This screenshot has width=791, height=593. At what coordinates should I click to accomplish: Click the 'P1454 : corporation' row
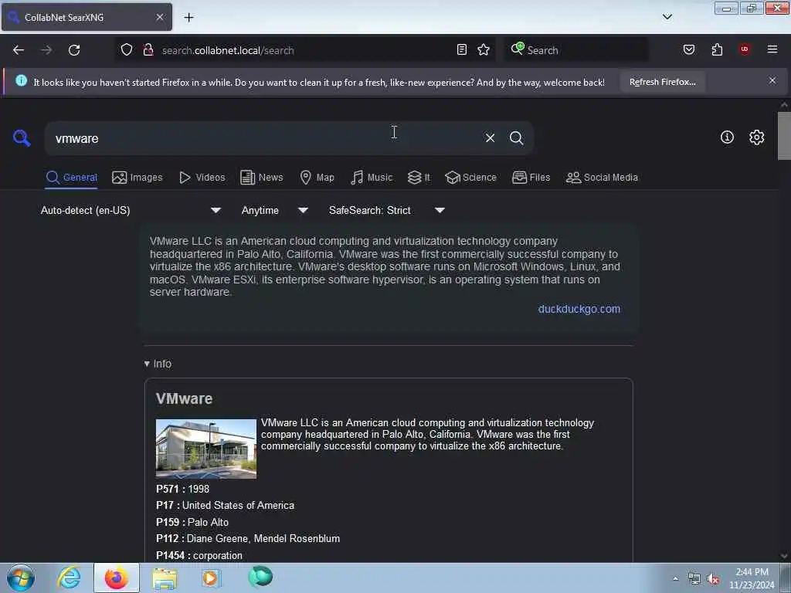click(199, 556)
